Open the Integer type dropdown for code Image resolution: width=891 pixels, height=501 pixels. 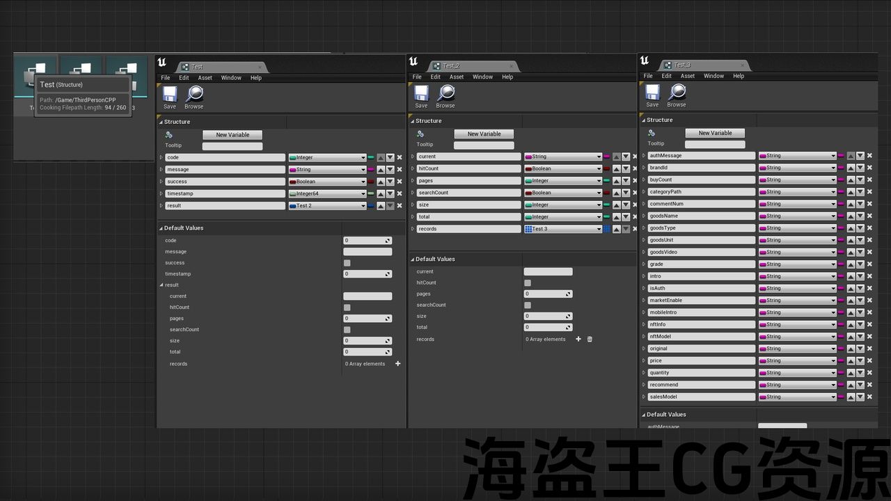tap(327, 158)
